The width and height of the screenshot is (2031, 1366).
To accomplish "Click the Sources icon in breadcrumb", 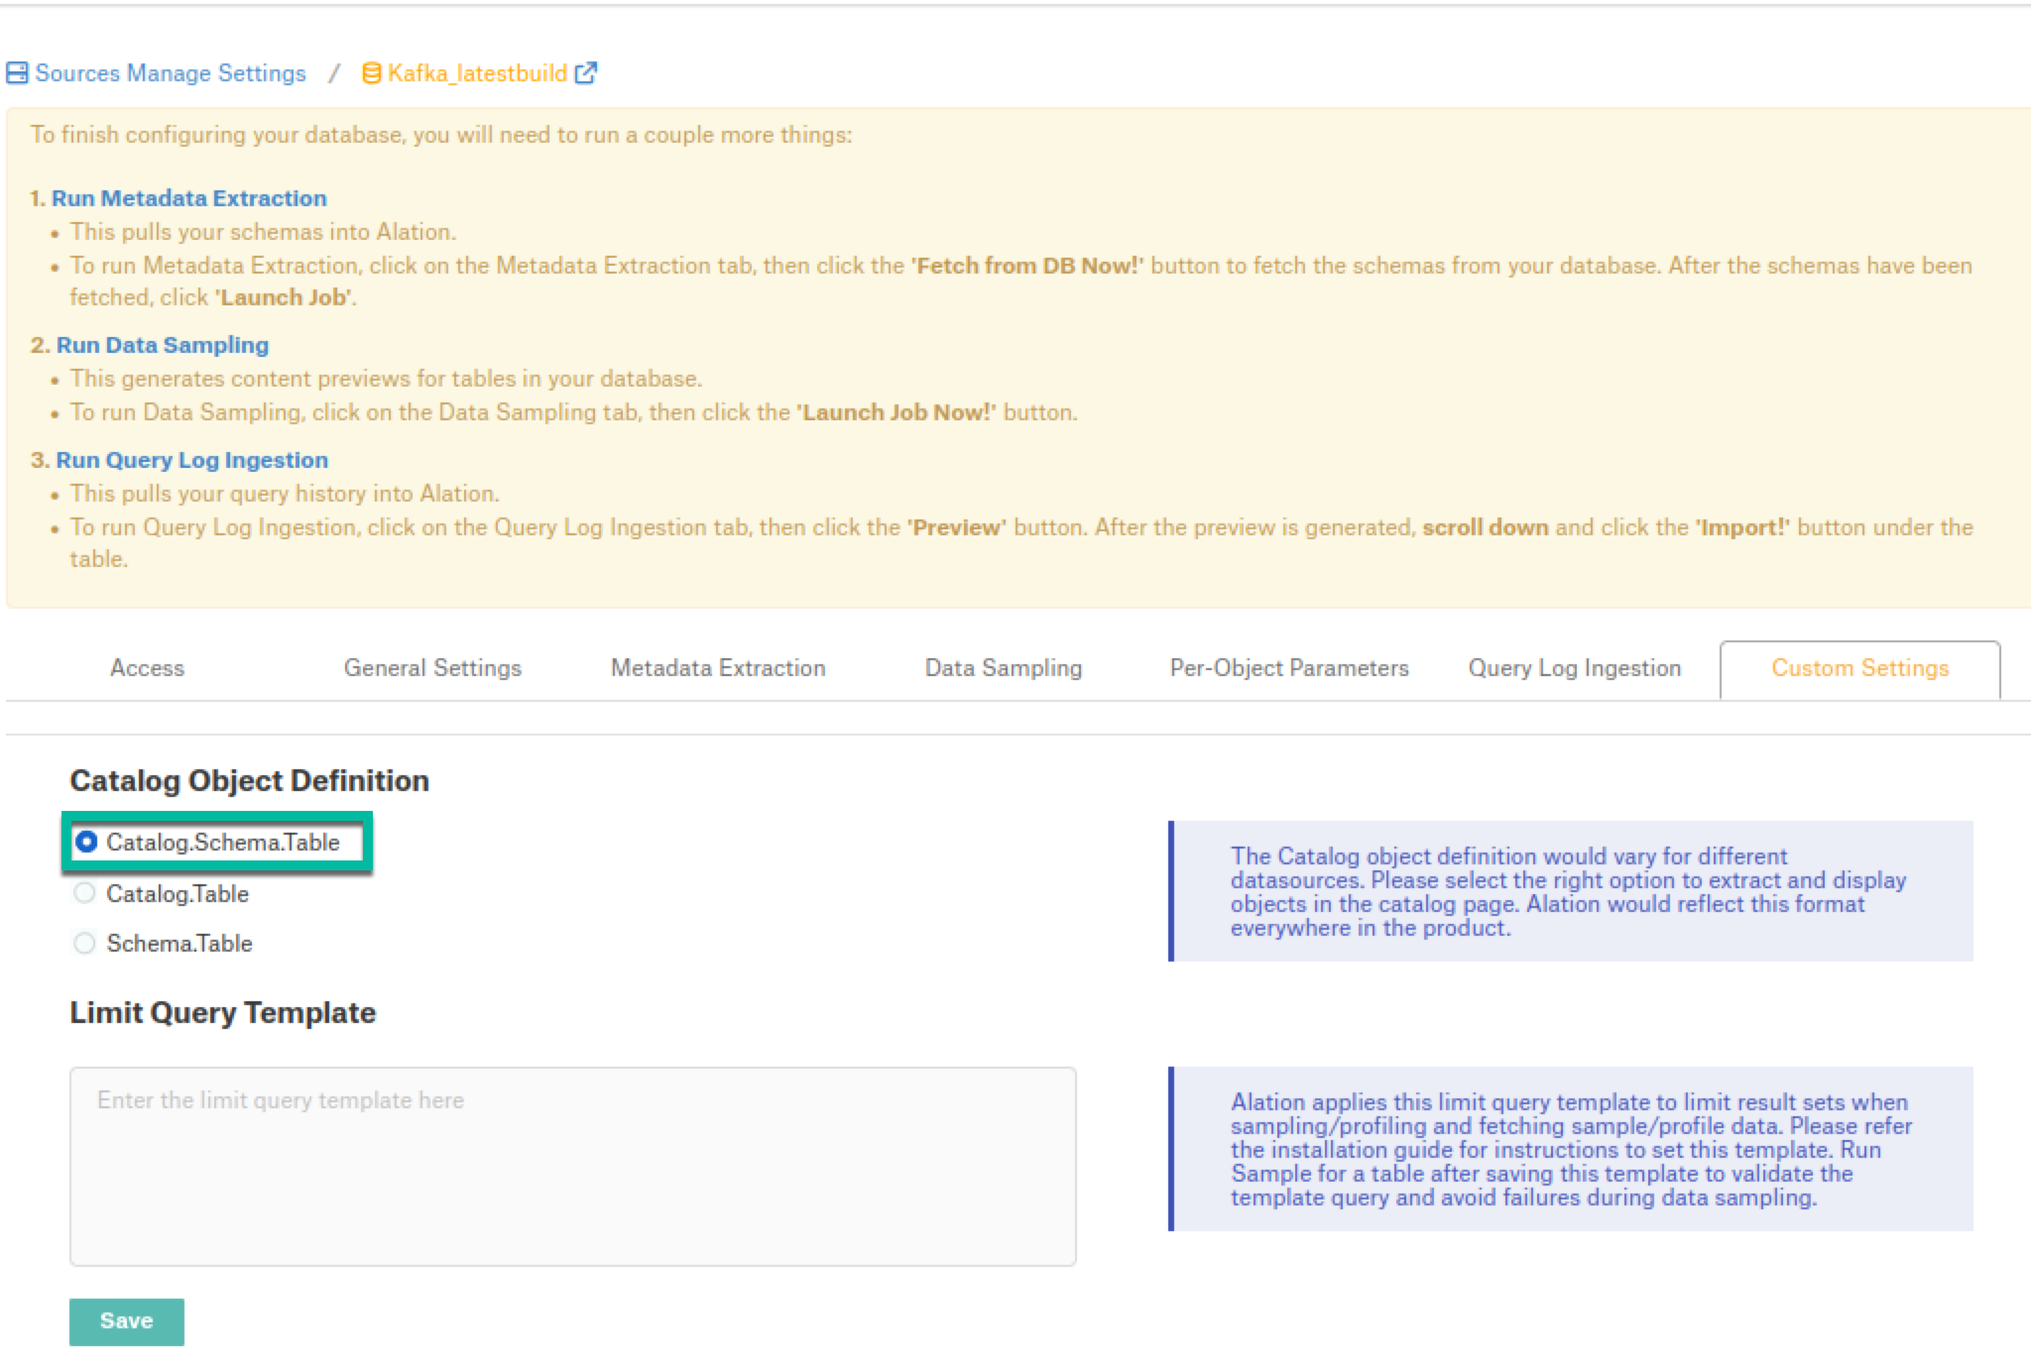I will click(17, 73).
